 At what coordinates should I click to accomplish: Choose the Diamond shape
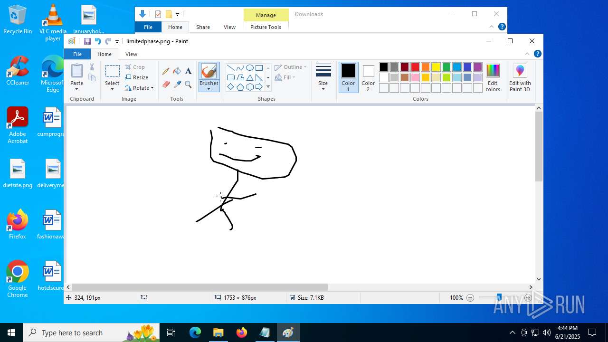(x=230, y=87)
